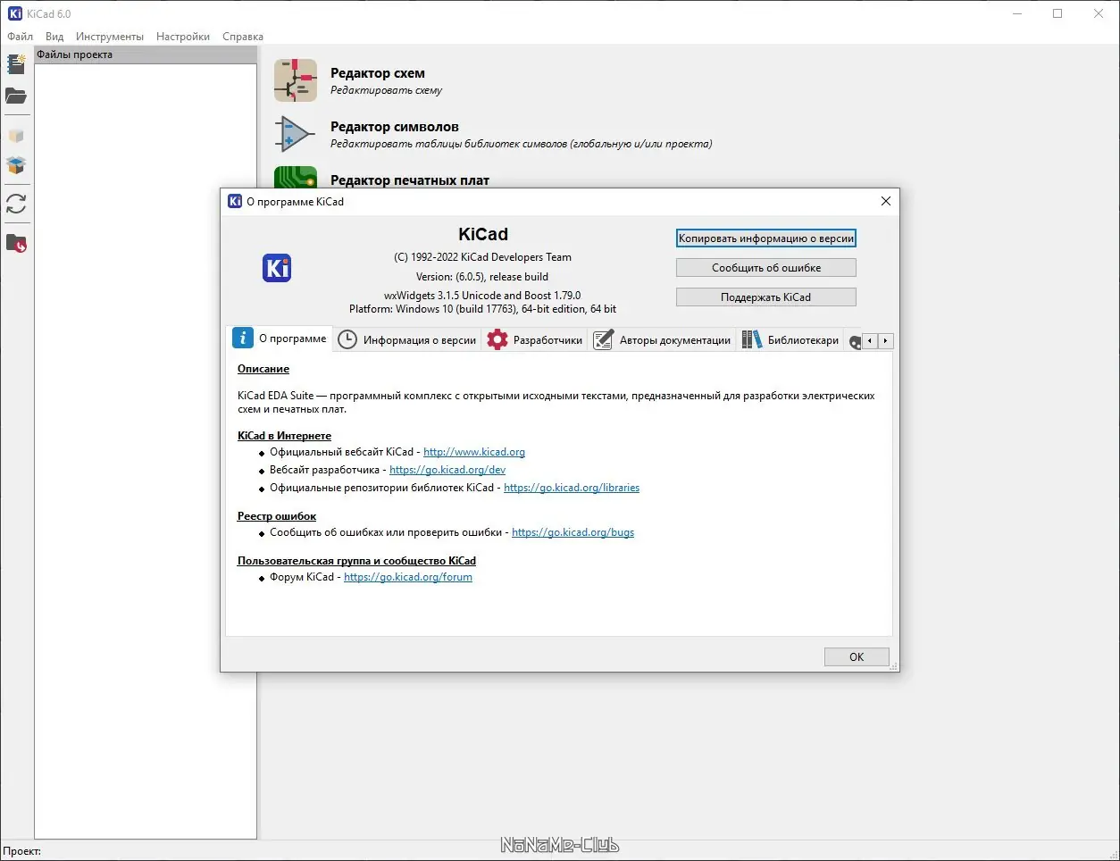Click the KiCad logo in About dialog
1120x861 pixels.
click(277, 268)
